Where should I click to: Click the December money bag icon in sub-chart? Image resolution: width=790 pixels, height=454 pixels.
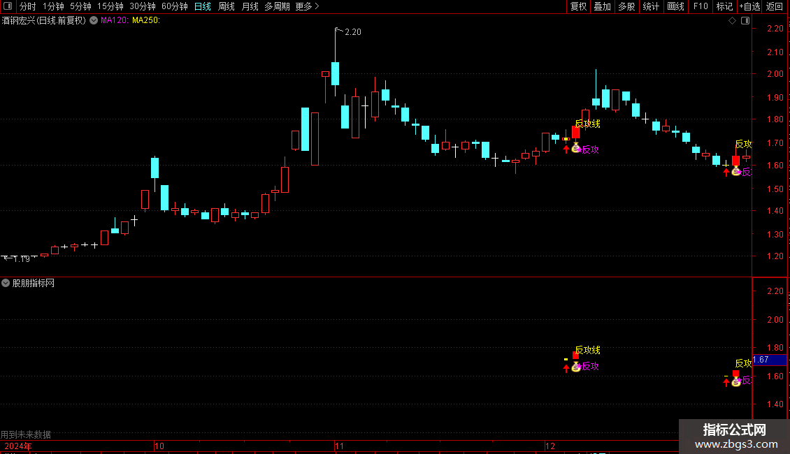pyautogui.click(x=576, y=367)
